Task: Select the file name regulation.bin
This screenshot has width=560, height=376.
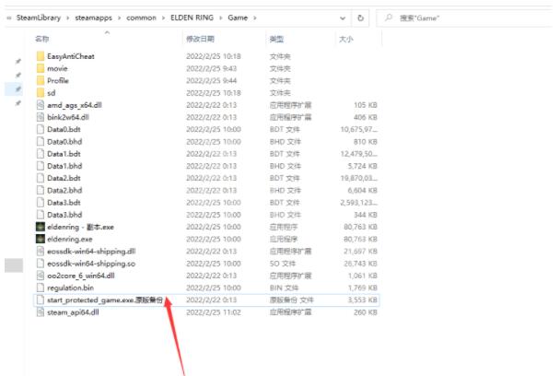Action: pyautogui.click(x=70, y=288)
